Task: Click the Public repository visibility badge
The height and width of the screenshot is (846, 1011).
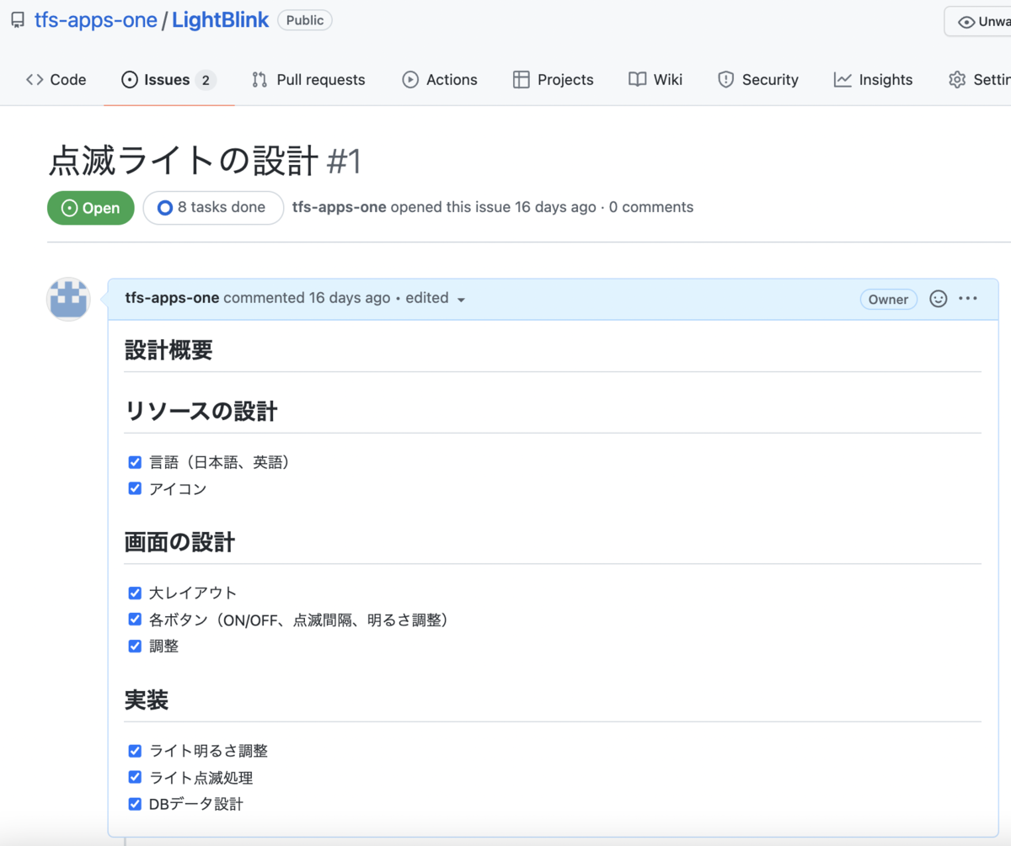Action: (x=305, y=20)
